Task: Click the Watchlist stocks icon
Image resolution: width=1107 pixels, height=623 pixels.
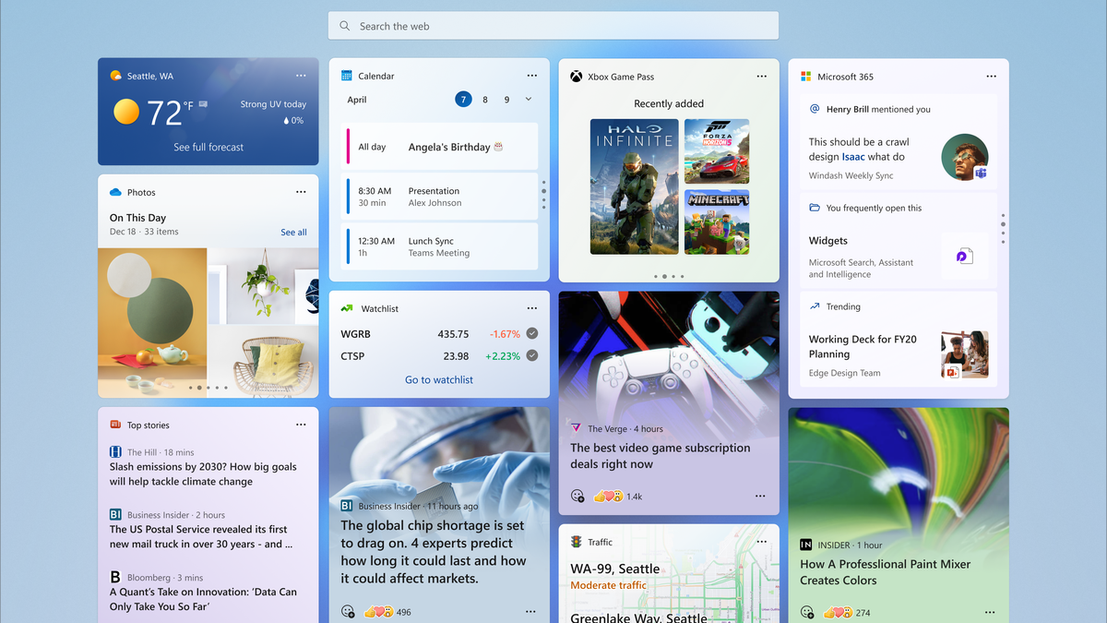Action: 345,307
